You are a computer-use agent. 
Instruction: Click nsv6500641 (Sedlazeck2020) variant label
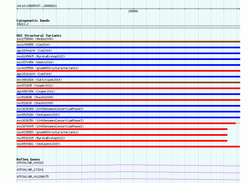[x=38, y=144]
